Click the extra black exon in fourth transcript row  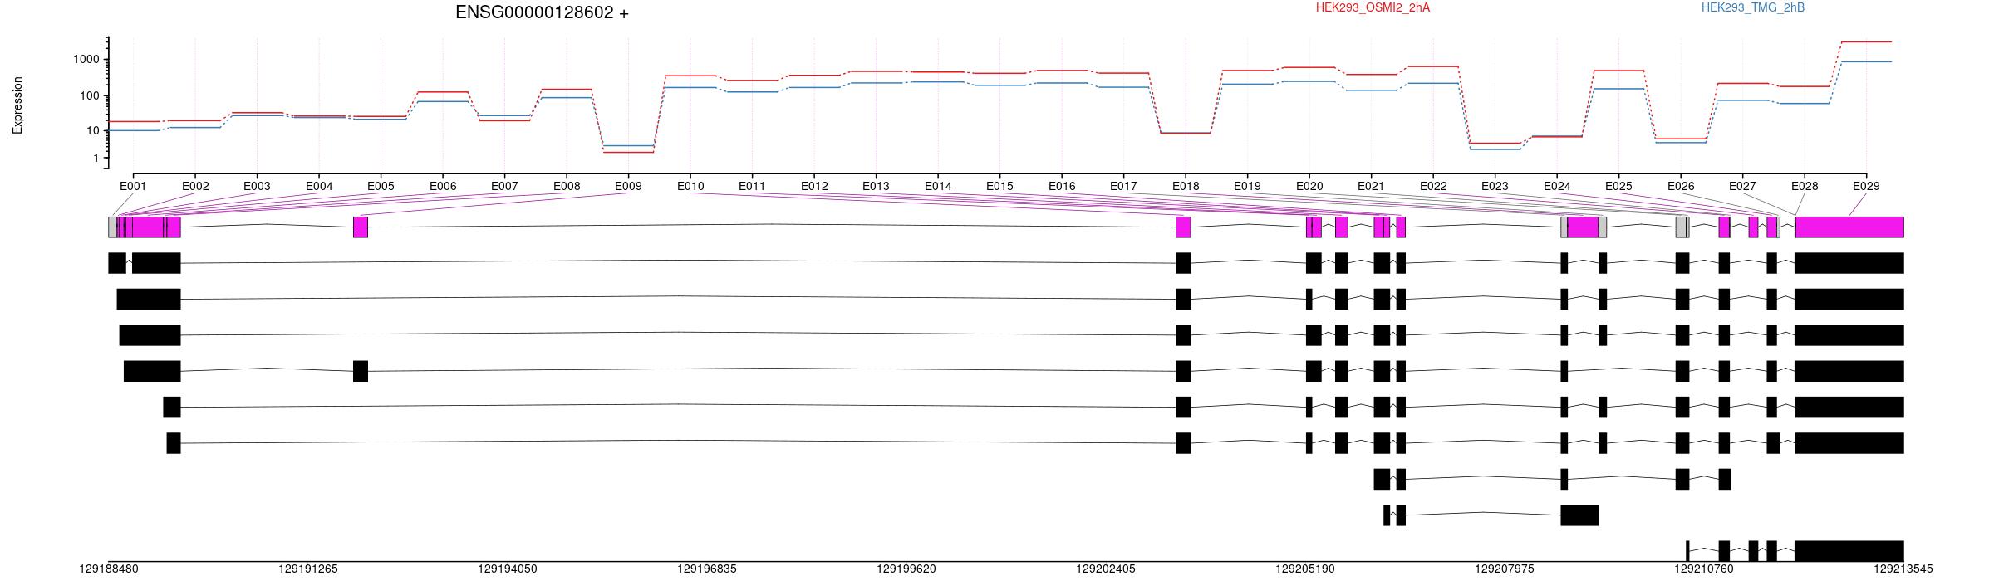(x=361, y=371)
